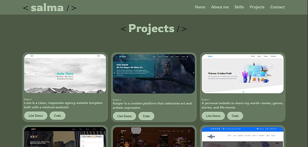Screen dimensions: 308x147
Task: Click the WORLD city skyline thumbnail
Action: point(154,137)
